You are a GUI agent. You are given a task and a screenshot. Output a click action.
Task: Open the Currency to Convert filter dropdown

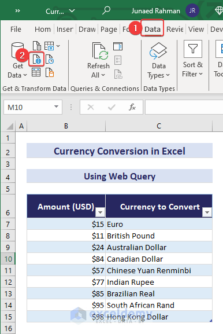point(207,212)
